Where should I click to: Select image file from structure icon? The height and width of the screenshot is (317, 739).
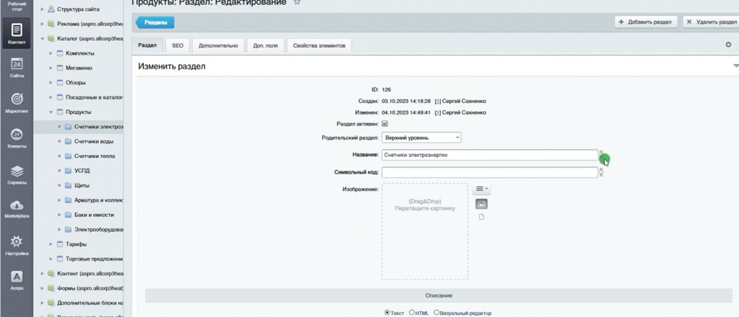[481, 217]
